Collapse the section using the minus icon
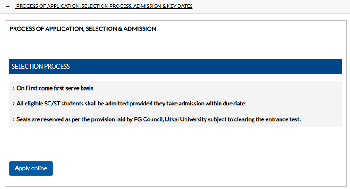Viewport: 350px width, 189px height. point(7,7)
